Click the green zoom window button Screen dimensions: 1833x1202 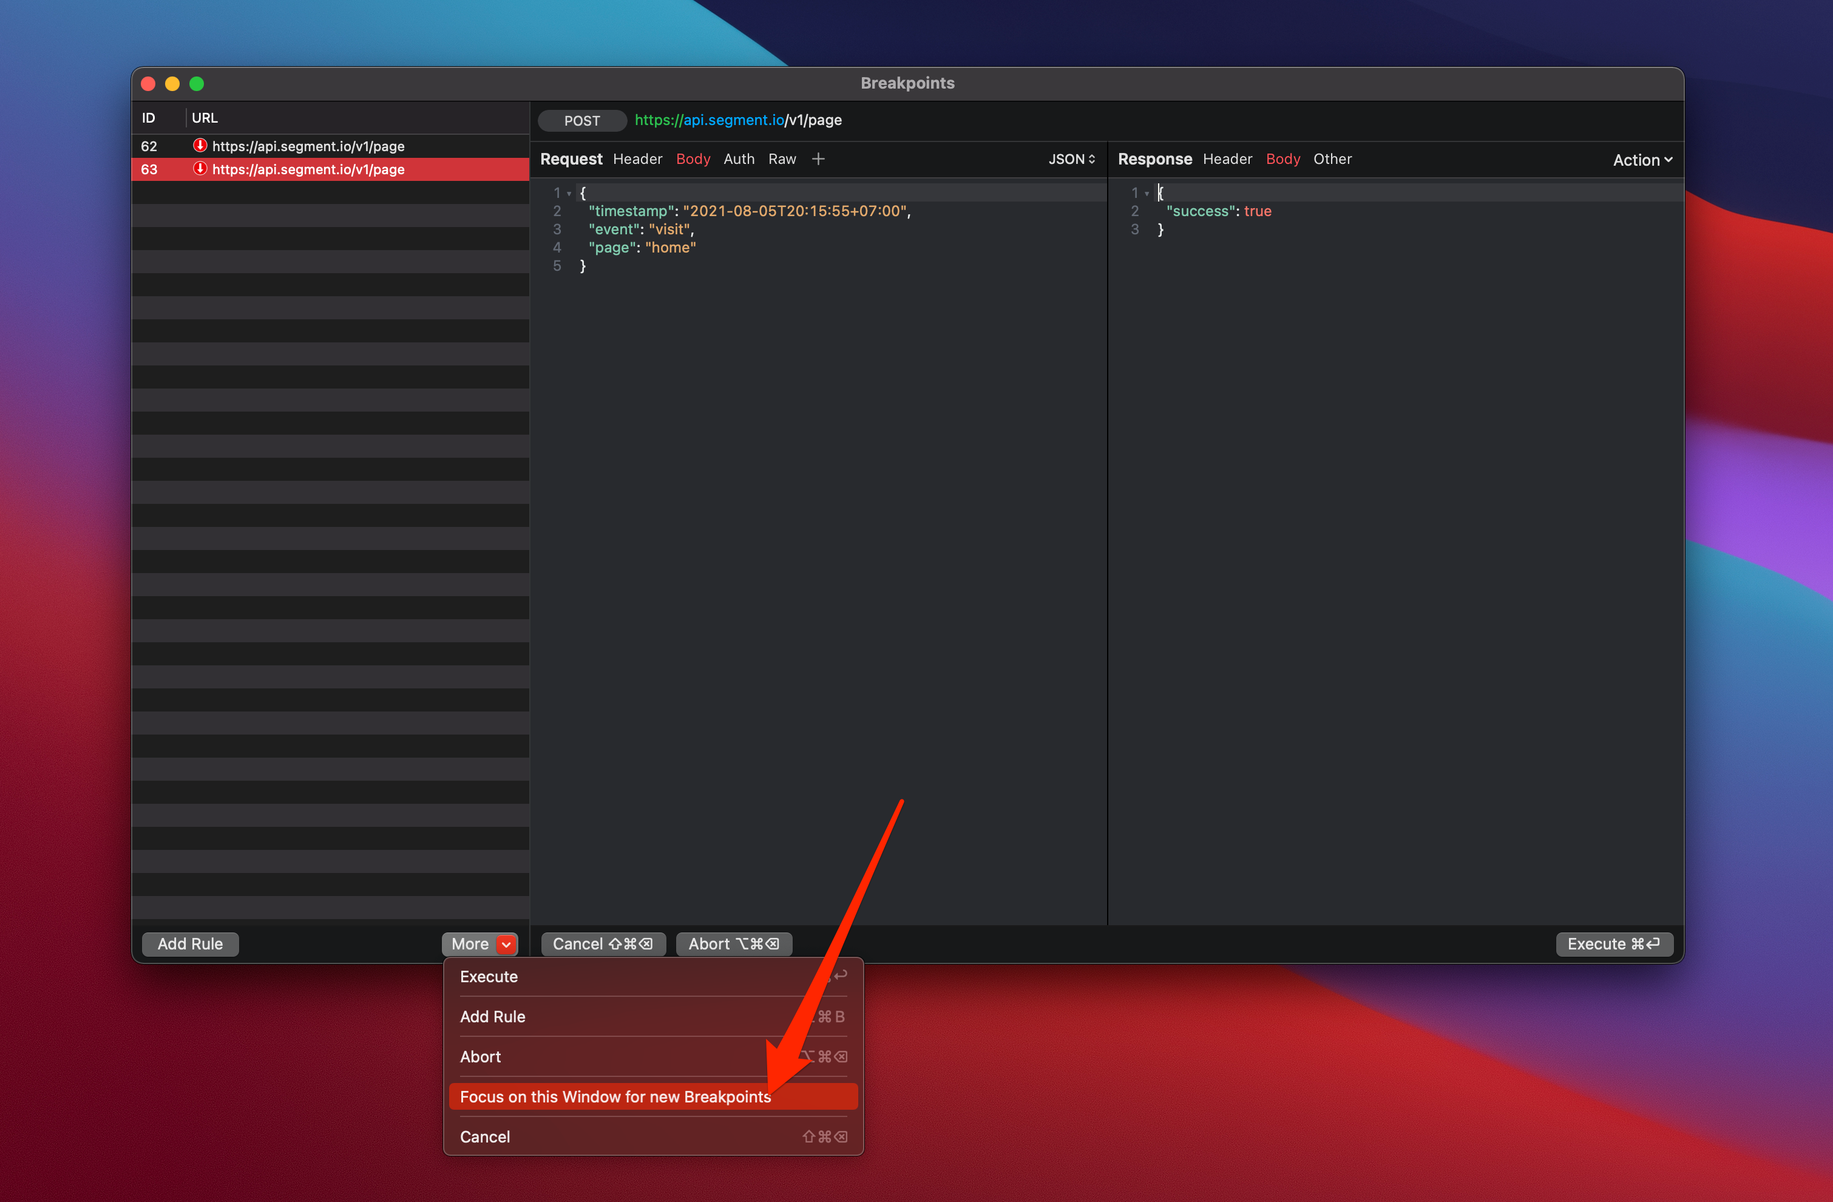[197, 83]
